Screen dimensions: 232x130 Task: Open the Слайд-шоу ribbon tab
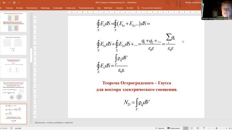coord(71,8)
